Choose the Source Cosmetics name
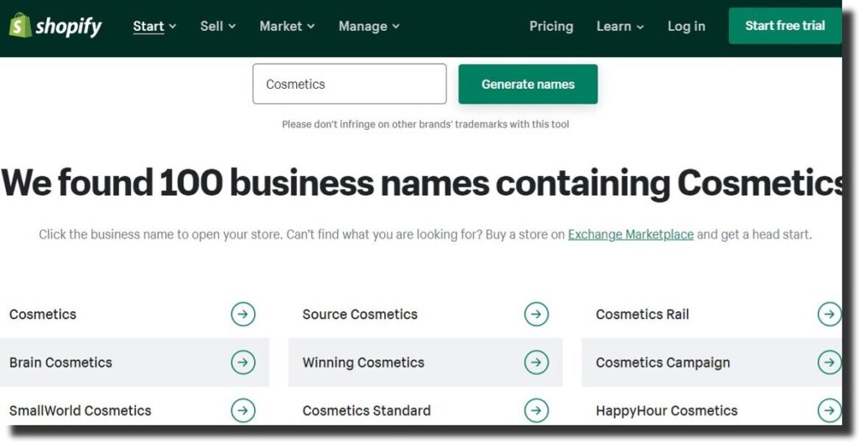Image resolution: width=859 pixels, height=442 pixels. pyautogui.click(x=360, y=314)
